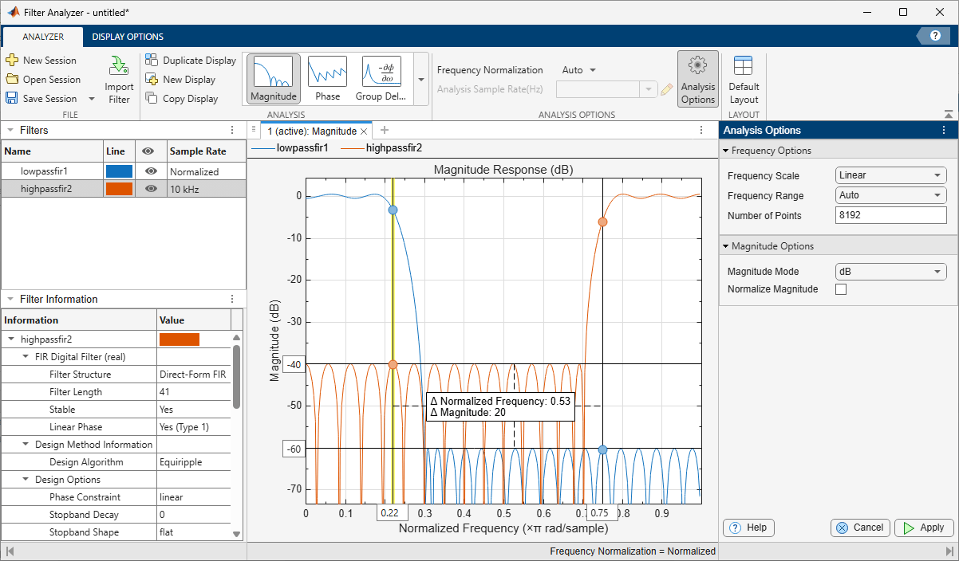Open the help question mark in the tab bar
The image size is (959, 561).
click(x=934, y=36)
